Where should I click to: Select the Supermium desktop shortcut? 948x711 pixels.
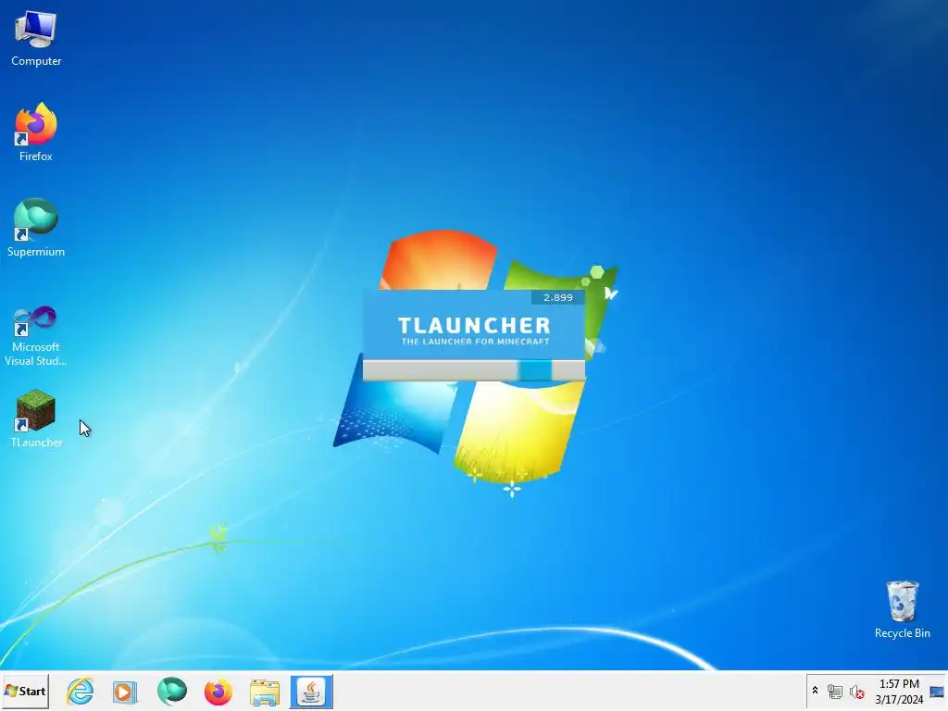(36, 228)
